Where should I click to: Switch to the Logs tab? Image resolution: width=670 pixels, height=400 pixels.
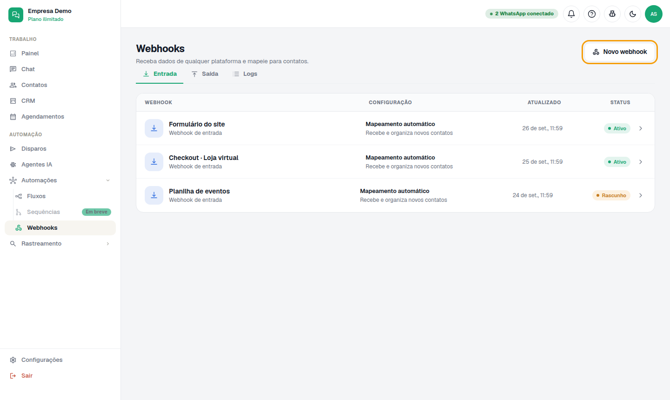(245, 74)
